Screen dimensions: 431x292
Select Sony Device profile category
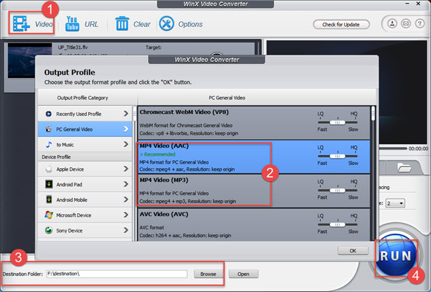tap(85, 230)
